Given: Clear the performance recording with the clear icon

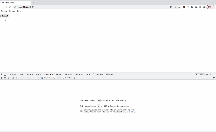Looking at the screenshot, I should pos(8,78).
